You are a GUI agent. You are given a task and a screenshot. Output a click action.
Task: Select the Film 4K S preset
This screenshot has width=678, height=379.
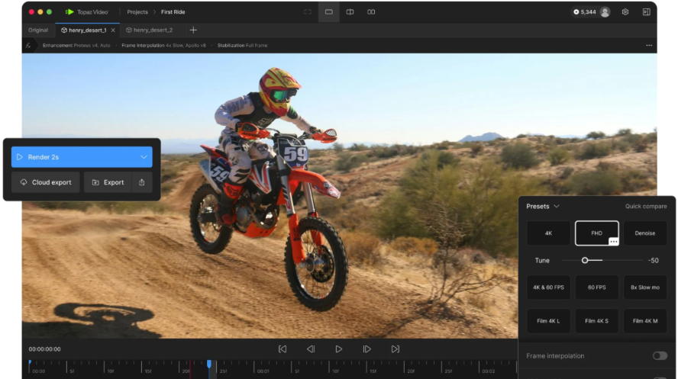point(597,321)
